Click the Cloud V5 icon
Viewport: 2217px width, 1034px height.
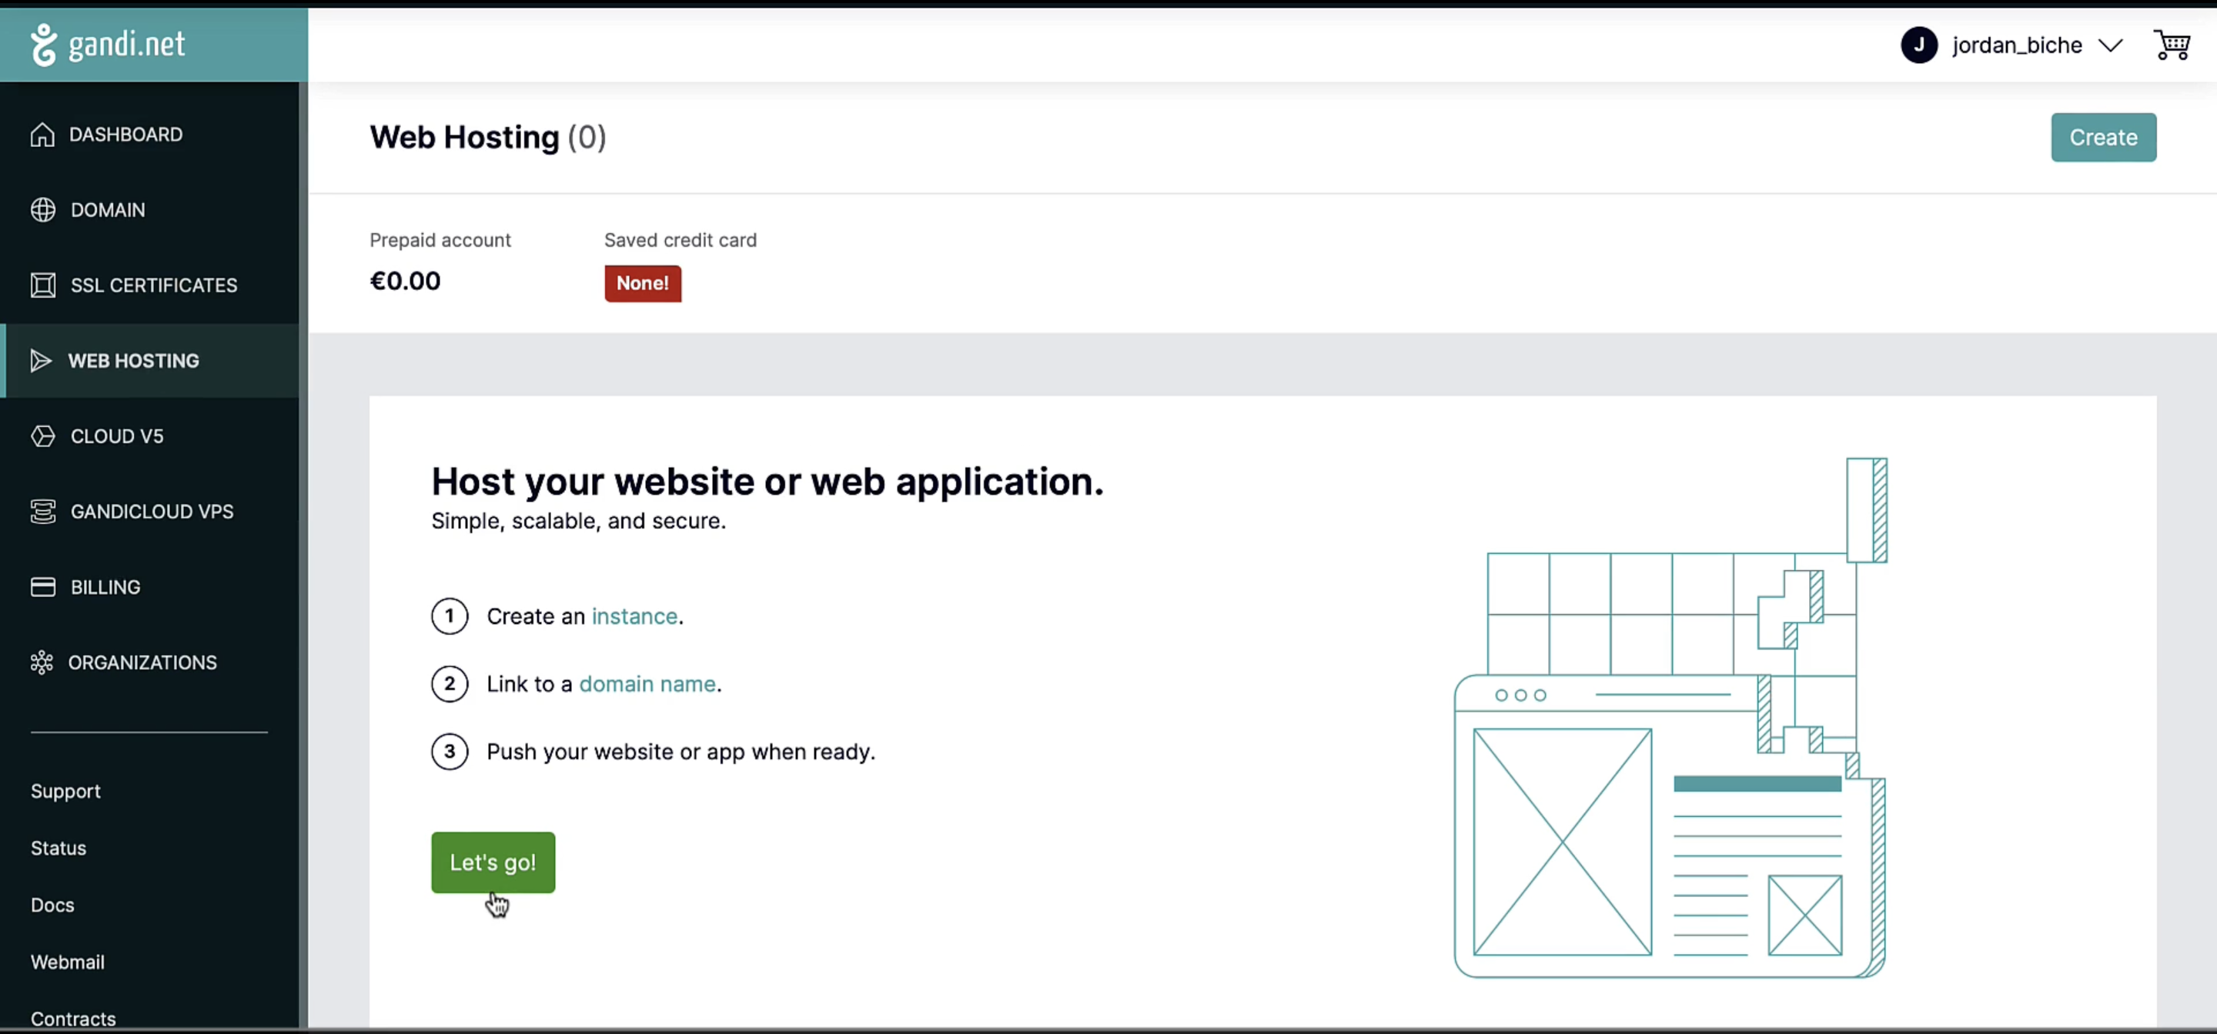tap(43, 436)
